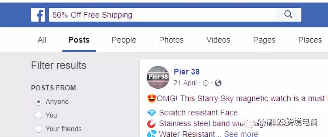
Task: Click the Facebook logo icon
Action: (38, 15)
